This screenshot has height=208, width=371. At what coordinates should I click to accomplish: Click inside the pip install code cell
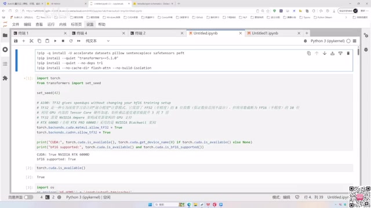[x=194, y=60]
